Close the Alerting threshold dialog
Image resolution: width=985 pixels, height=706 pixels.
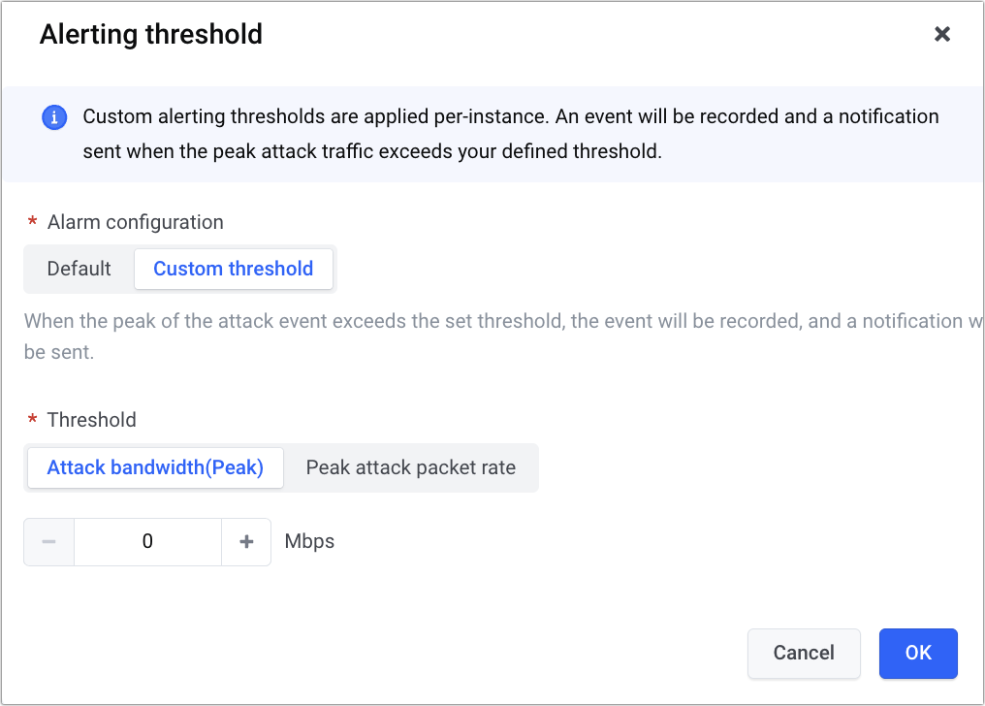point(941,35)
